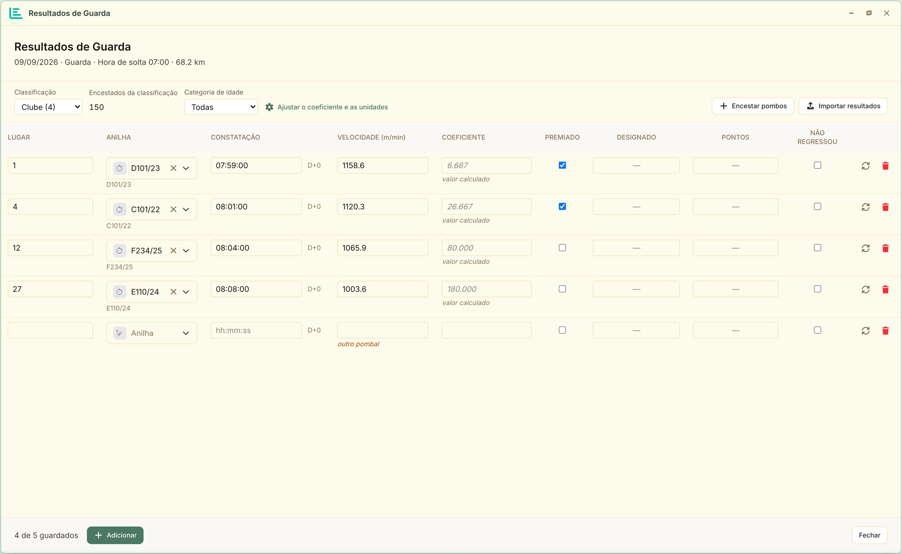Clear the F234/25 ring selection

pos(174,251)
